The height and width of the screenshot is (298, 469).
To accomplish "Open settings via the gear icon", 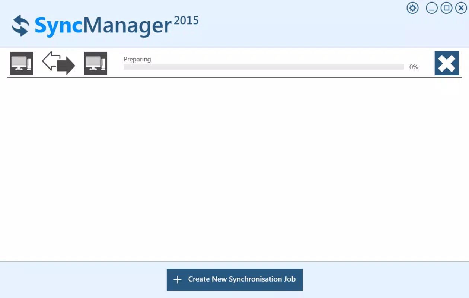I will (412, 8).
